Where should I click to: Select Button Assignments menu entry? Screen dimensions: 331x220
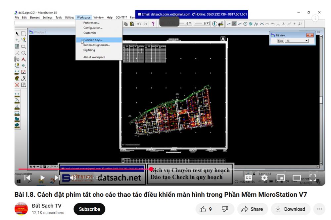(96, 45)
